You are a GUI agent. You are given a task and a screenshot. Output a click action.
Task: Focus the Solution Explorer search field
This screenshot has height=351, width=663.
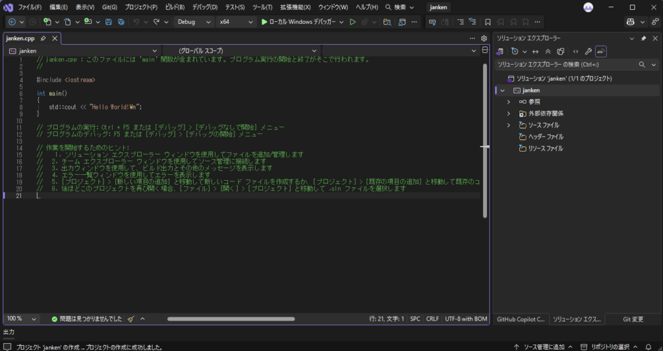click(x=566, y=65)
